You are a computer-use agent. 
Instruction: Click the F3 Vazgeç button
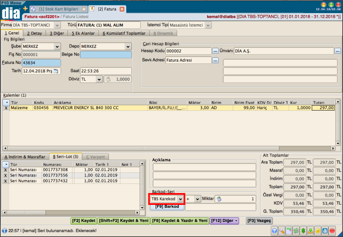(x=259, y=221)
